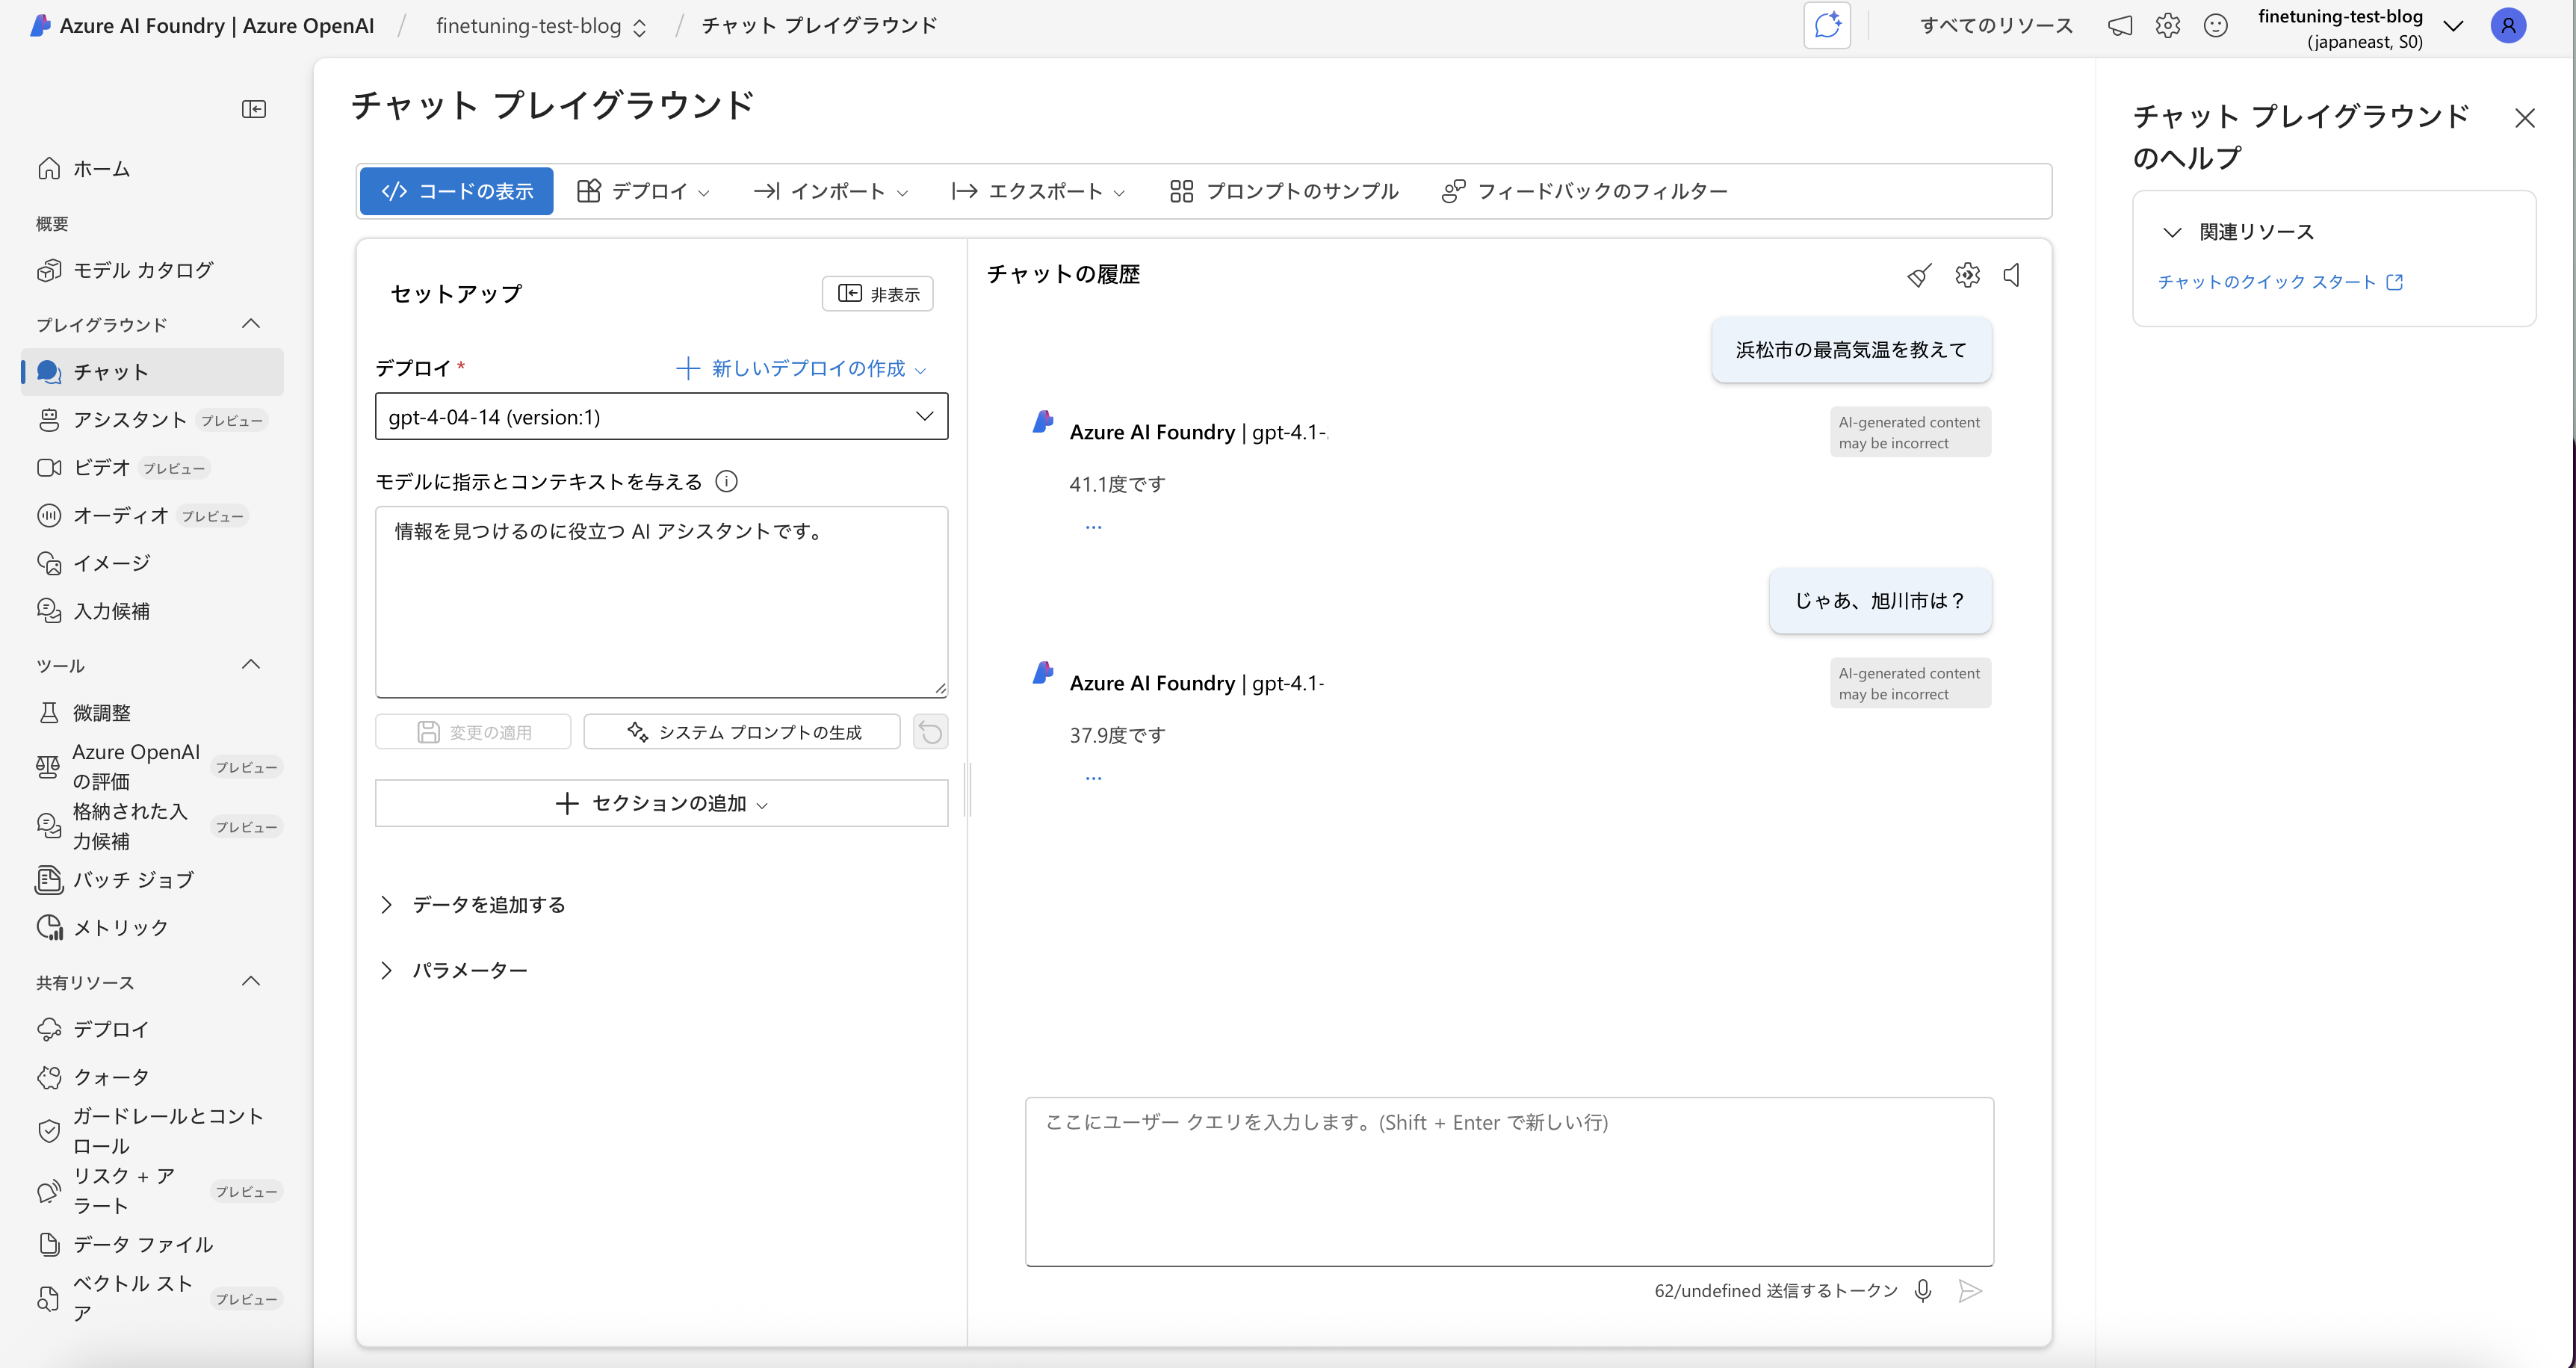
Task: Click info icon beside model instructions
Action: [727, 482]
